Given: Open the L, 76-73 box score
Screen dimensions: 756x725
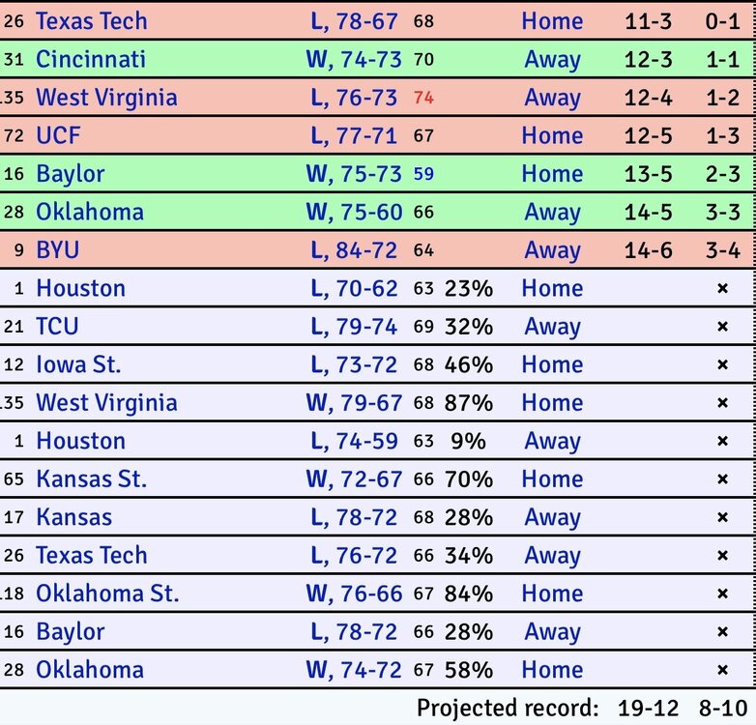Looking at the screenshot, I should click(354, 98).
